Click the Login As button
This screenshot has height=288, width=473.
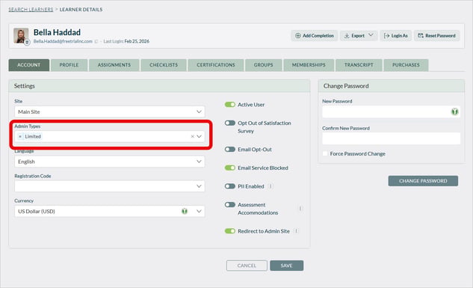point(395,36)
